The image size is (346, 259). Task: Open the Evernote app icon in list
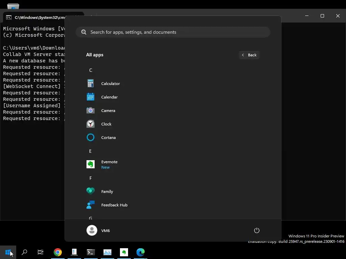[x=91, y=164]
